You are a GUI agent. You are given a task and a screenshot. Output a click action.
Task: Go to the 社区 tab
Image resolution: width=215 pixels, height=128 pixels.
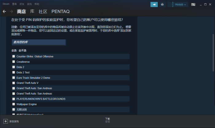pyautogui.click(x=43, y=11)
